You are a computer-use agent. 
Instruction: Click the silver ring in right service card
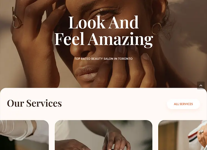[x=201, y=132]
